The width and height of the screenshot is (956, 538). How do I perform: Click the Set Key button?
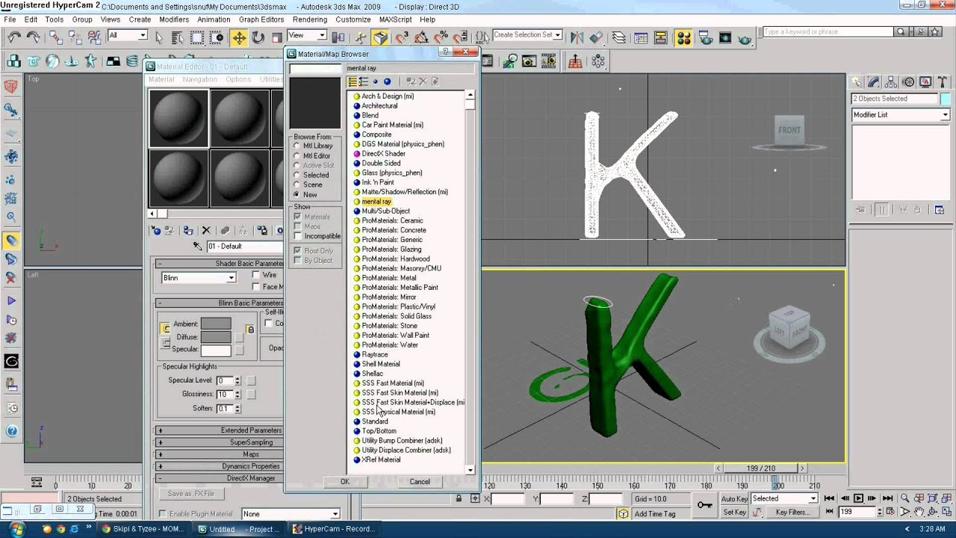734,512
